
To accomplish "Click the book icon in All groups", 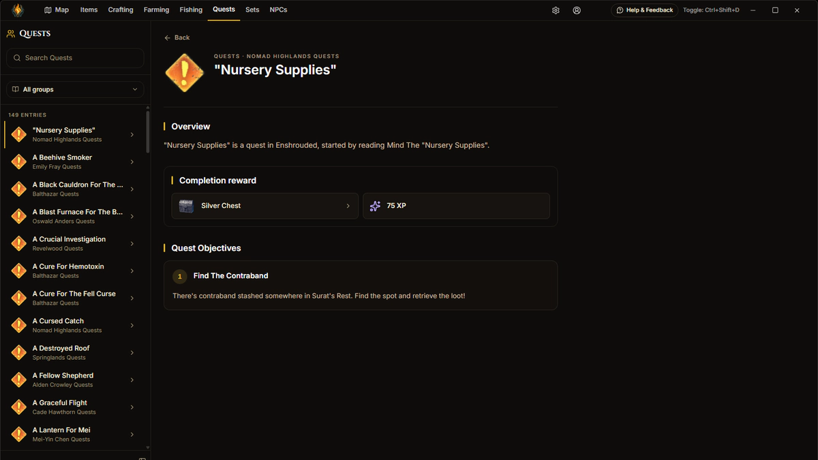I will 16,89.
